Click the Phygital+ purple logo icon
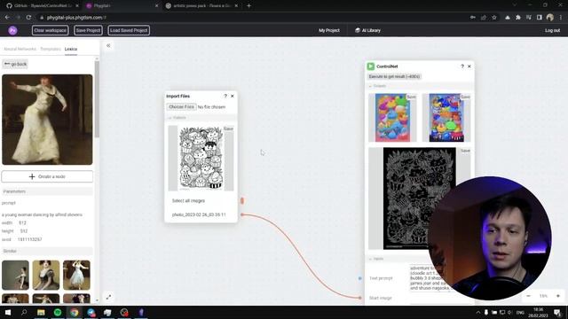 pos(12,30)
